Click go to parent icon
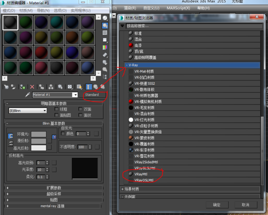Screen dimensions: 268x215 pyautogui.click(x=96, y=87)
